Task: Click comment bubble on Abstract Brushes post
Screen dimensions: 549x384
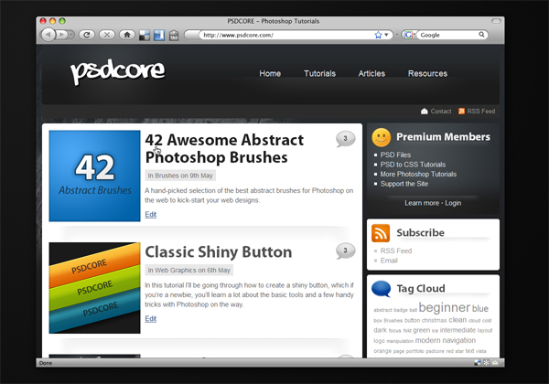Action: [x=346, y=139]
